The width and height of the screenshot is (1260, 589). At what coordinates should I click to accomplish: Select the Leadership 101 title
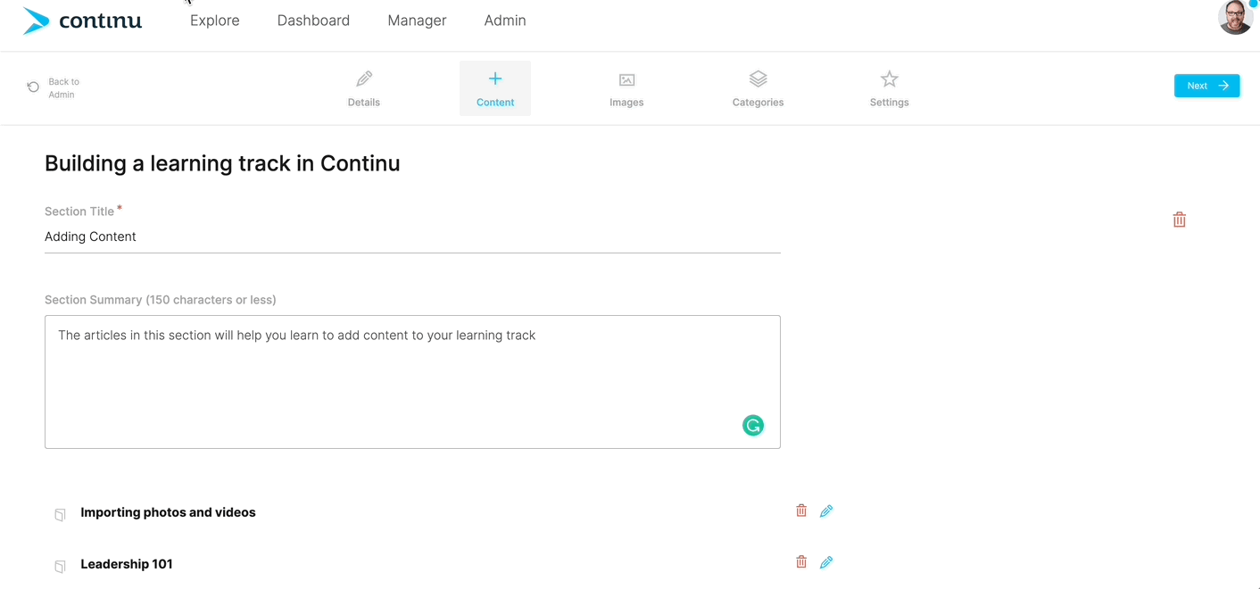(127, 564)
